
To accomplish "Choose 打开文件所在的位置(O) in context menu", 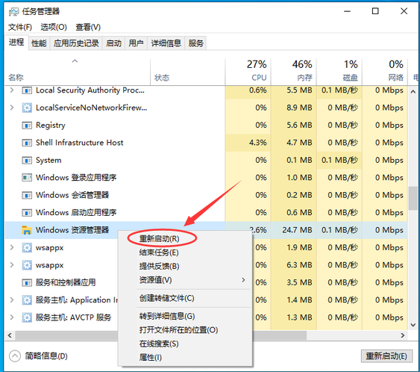I will pos(178,330).
